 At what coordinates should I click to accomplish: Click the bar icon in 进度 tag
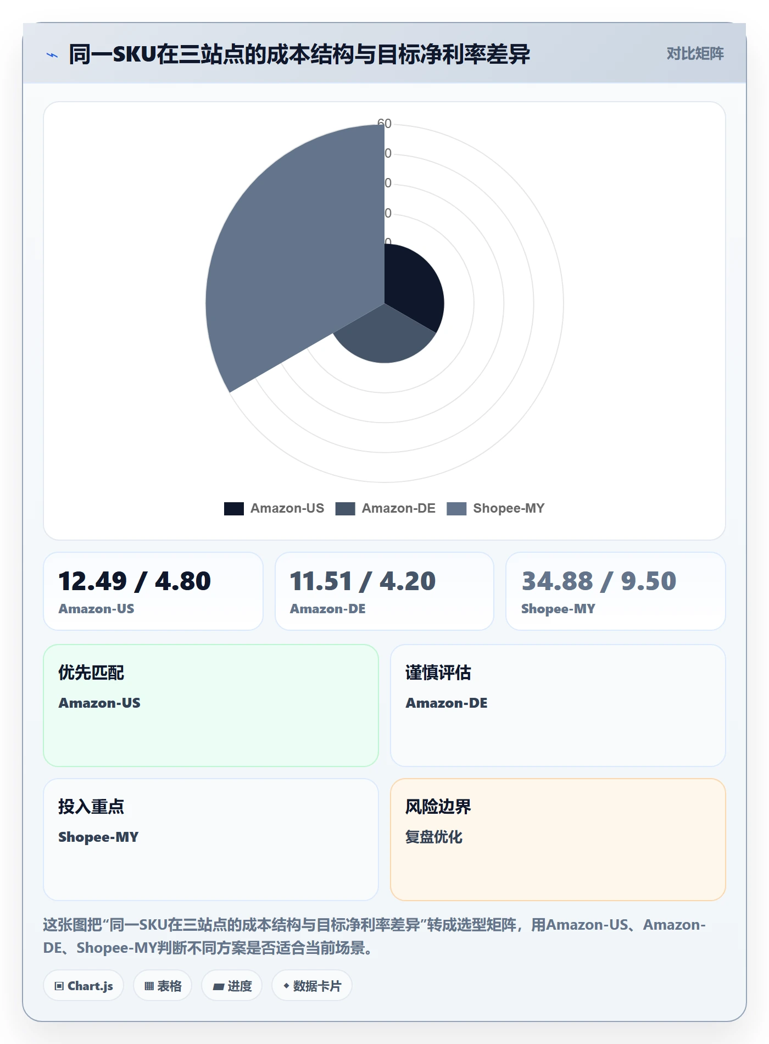[x=218, y=987]
